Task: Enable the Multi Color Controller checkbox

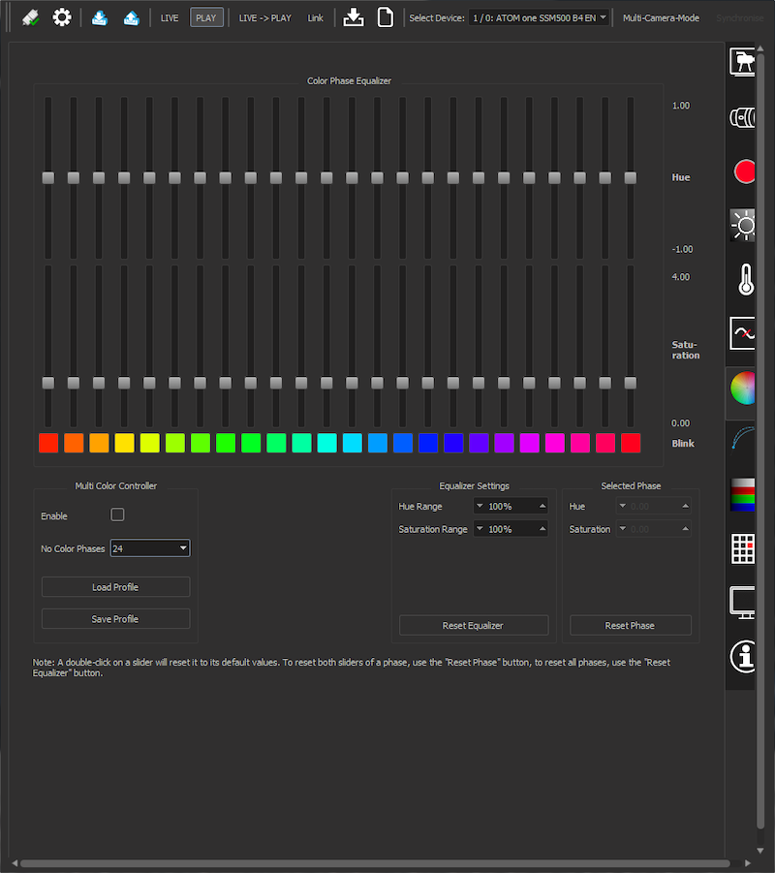Action: pos(118,514)
